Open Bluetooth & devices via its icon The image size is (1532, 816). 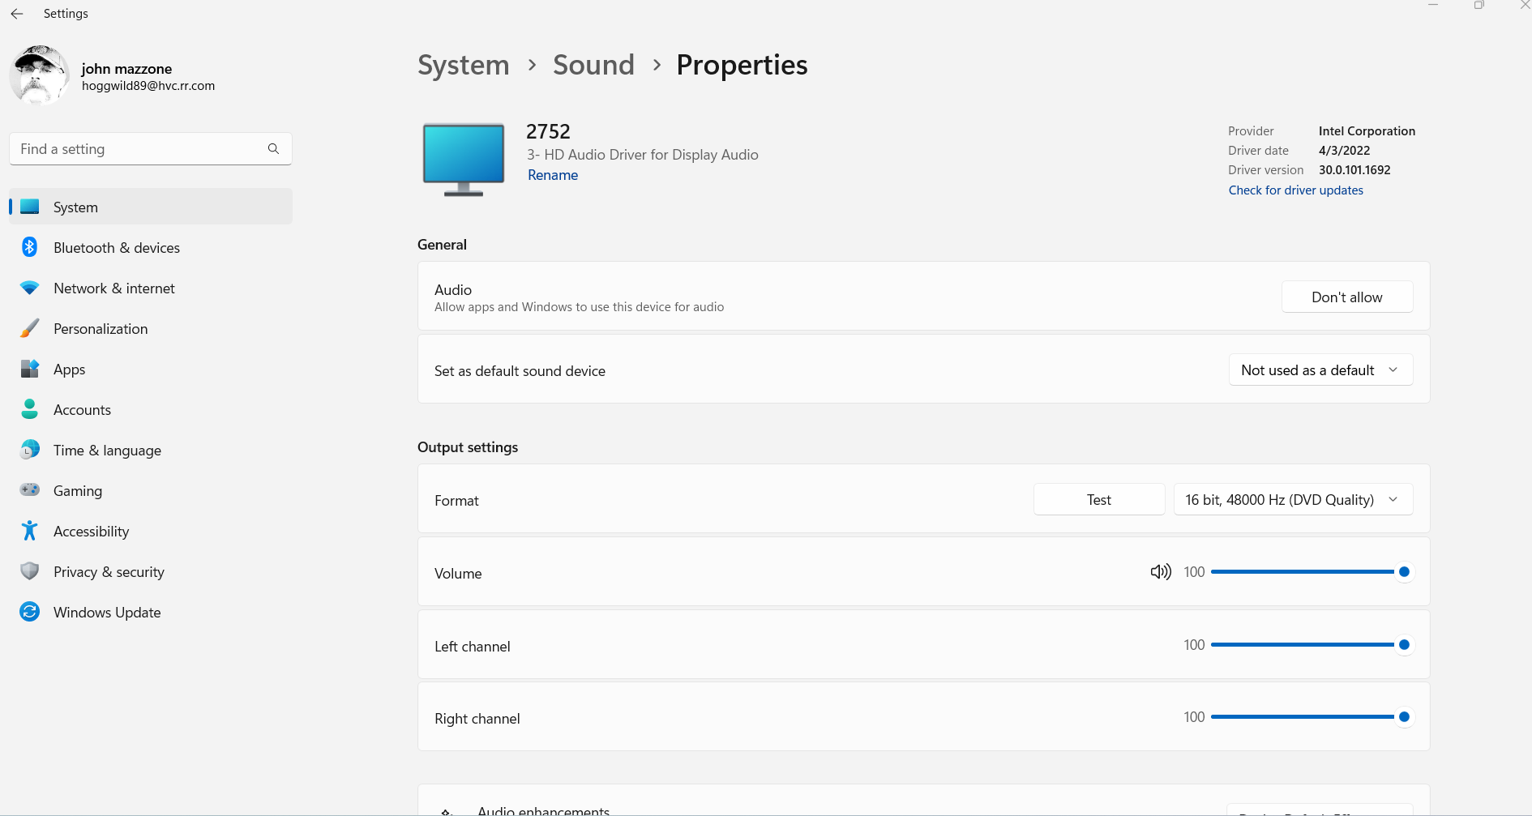30,247
